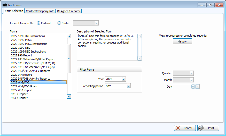Image resolution: width=226 pixels, height=136 pixels.
Task: Select 2022 1099-NEC form entry
Action: pos(20,48)
